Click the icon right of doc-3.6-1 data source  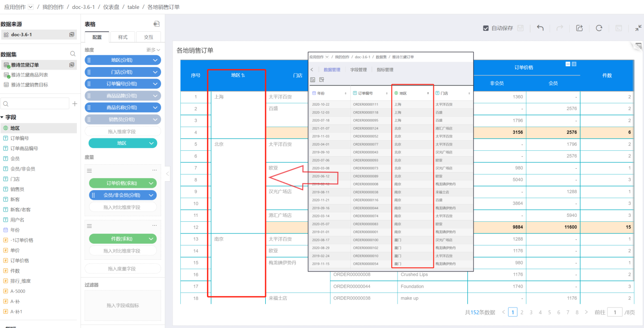pos(72,34)
